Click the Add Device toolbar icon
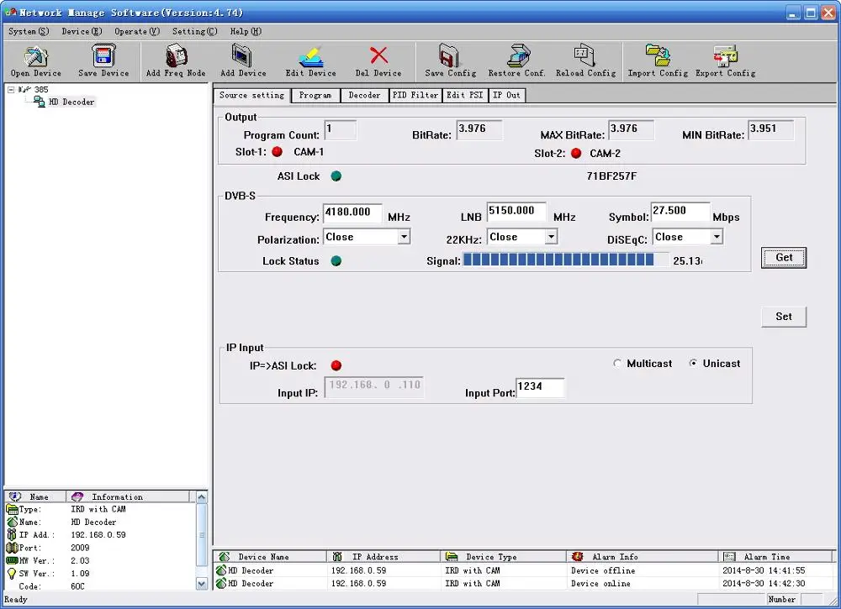The height and width of the screenshot is (609, 841). pos(243,57)
